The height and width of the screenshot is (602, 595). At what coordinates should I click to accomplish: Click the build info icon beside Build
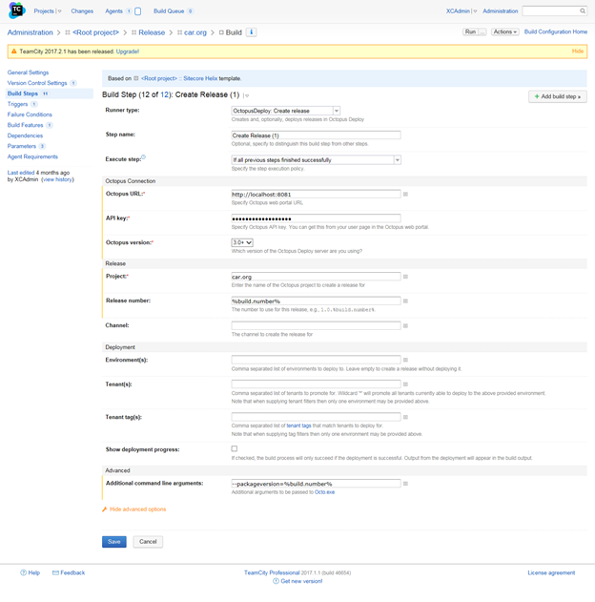[x=252, y=32]
